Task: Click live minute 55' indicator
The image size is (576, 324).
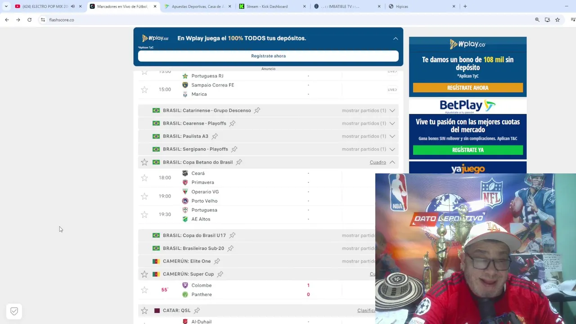Action: [165, 290]
